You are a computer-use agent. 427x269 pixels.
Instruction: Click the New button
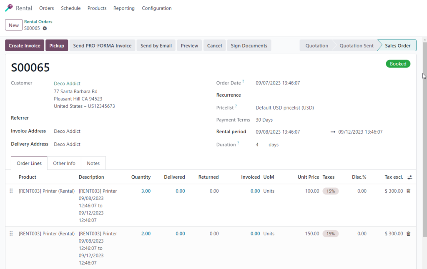click(x=14, y=25)
